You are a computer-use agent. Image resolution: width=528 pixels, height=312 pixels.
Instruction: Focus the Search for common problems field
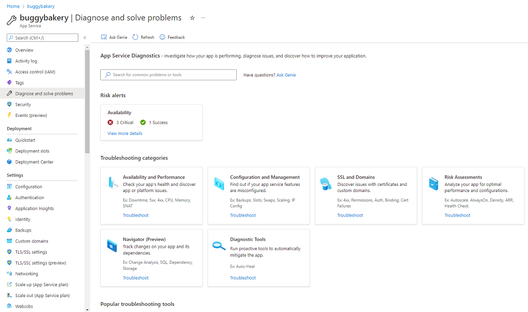169,75
